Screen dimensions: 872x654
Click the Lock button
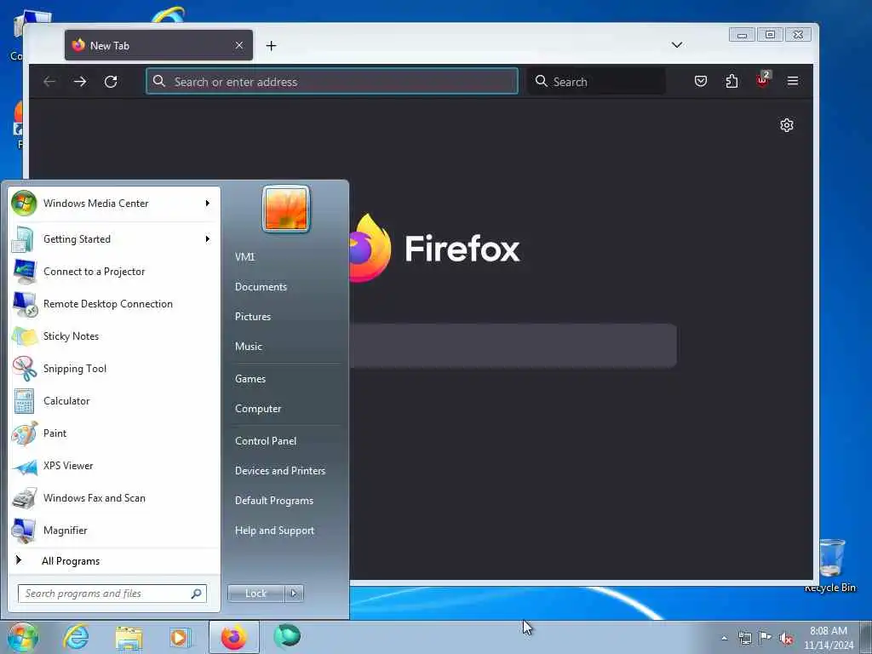click(x=255, y=594)
